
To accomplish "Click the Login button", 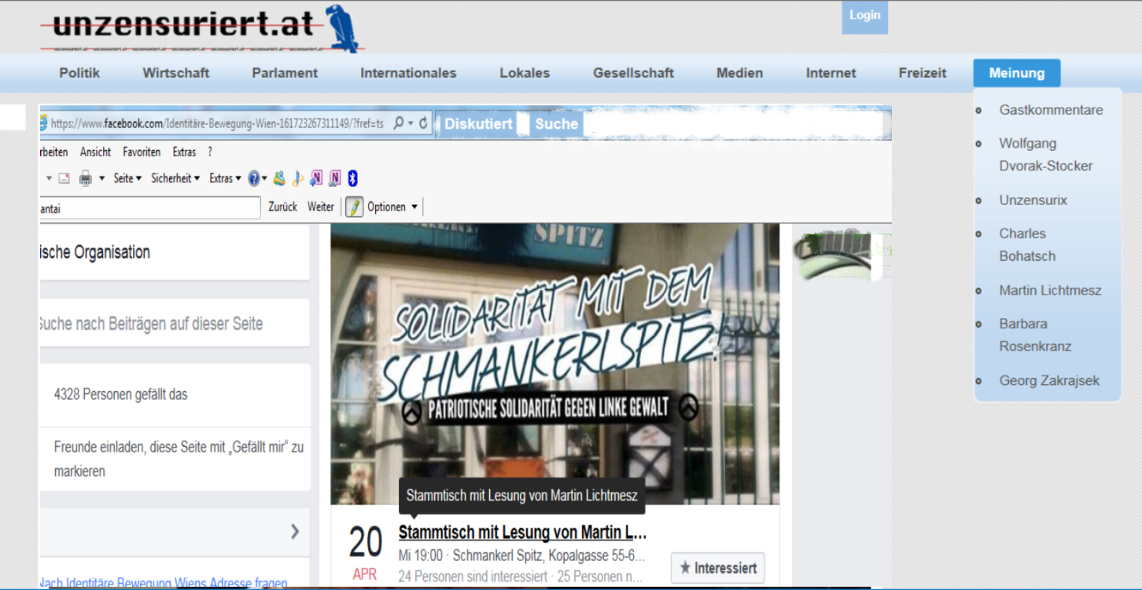I will (864, 16).
